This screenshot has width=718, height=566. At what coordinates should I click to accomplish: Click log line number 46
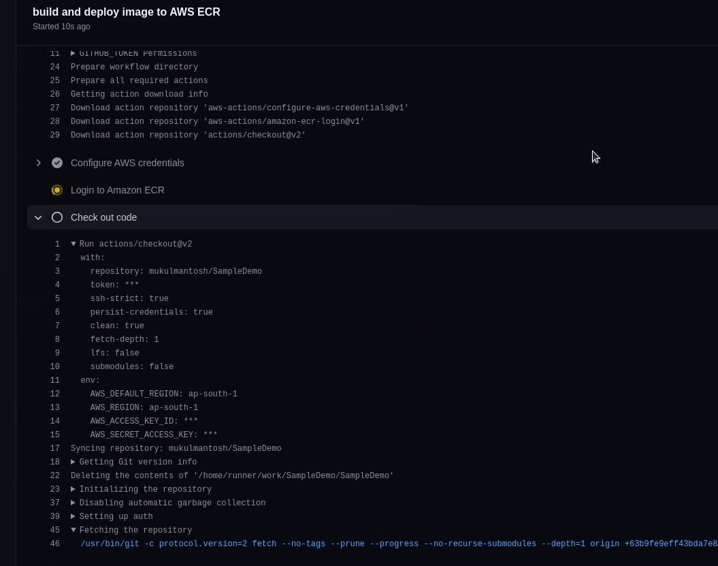click(x=54, y=544)
